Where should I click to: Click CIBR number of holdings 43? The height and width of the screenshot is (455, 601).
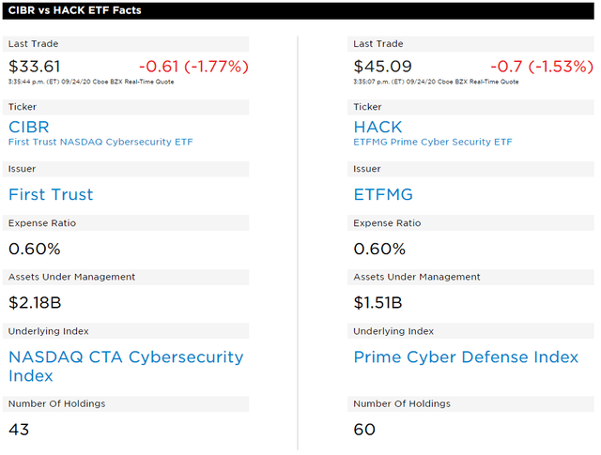pyautogui.click(x=19, y=430)
